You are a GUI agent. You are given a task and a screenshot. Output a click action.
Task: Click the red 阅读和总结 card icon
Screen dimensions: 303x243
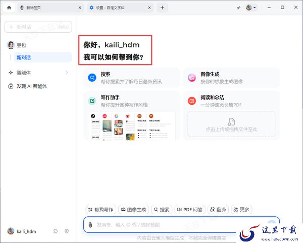(x=192, y=101)
